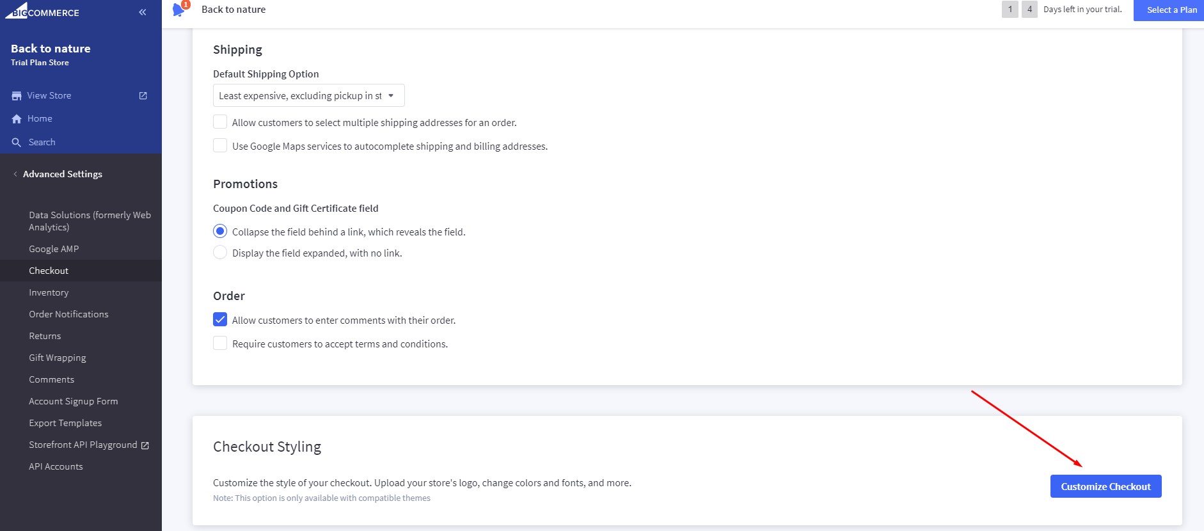The image size is (1204, 531).
Task: Select display coupon field expanded option
Action: pyautogui.click(x=220, y=253)
